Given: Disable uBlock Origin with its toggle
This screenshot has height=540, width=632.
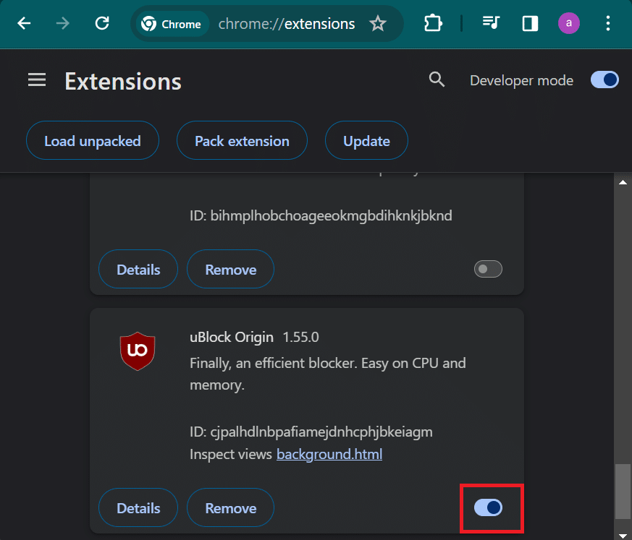Looking at the screenshot, I should pyautogui.click(x=488, y=507).
